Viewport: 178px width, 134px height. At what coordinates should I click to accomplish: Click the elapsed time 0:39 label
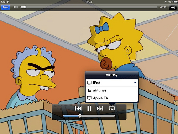[x=16, y=7]
